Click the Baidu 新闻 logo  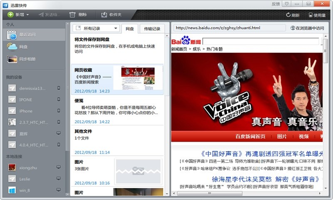pos(186,40)
